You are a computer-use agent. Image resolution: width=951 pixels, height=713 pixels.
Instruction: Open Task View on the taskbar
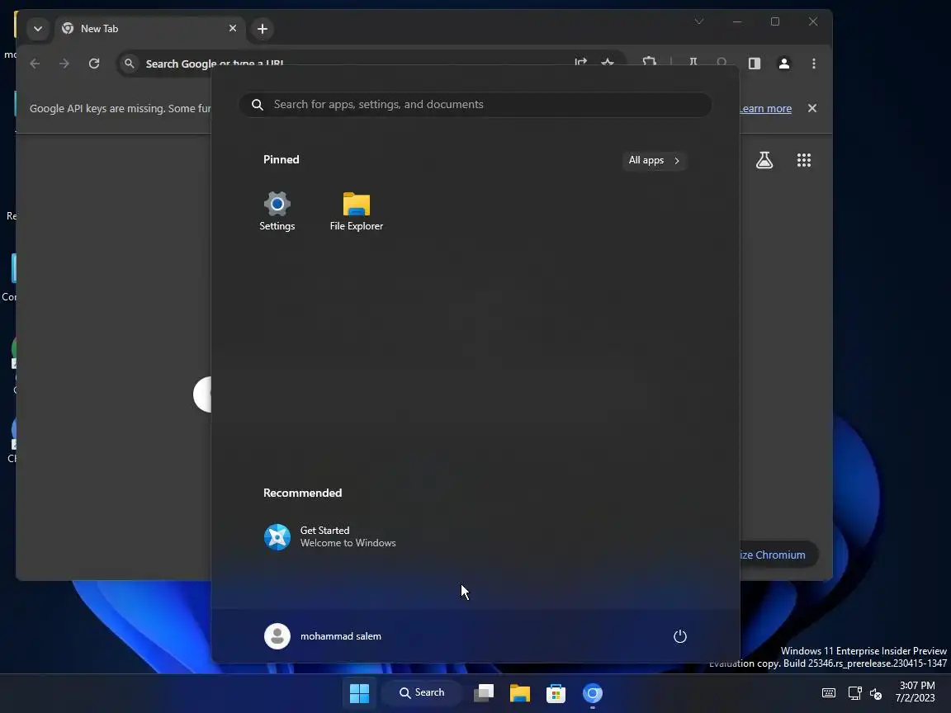[484, 692]
